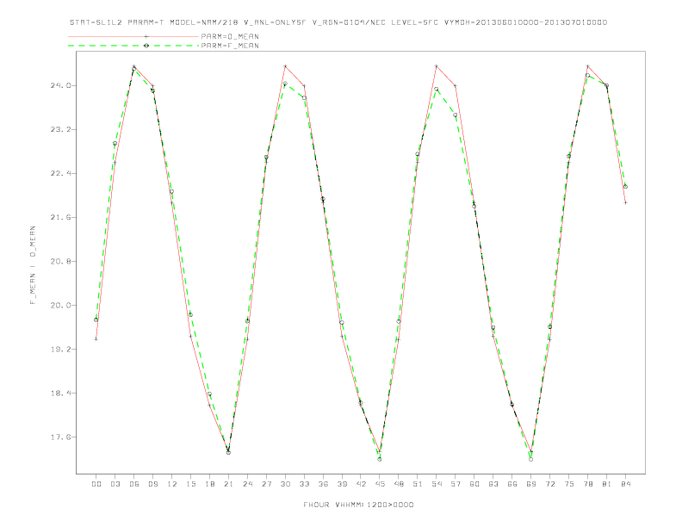Click the x-axis tick label 60
682x527 pixels.
(x=474, y=484)
